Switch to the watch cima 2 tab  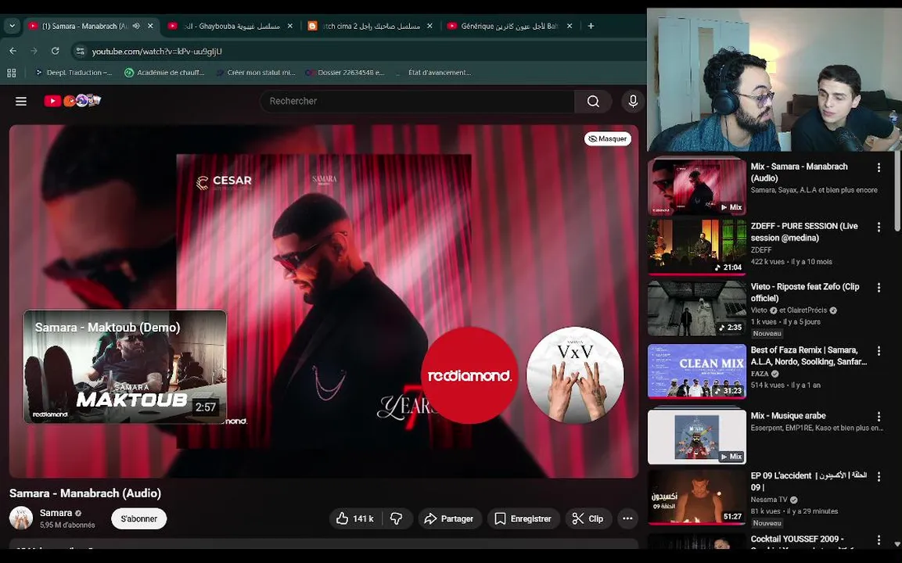point(368,26)
